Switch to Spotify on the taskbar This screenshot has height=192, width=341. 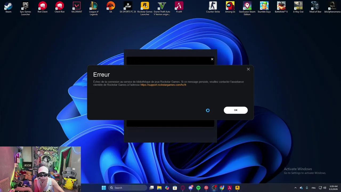pos(198,188)
